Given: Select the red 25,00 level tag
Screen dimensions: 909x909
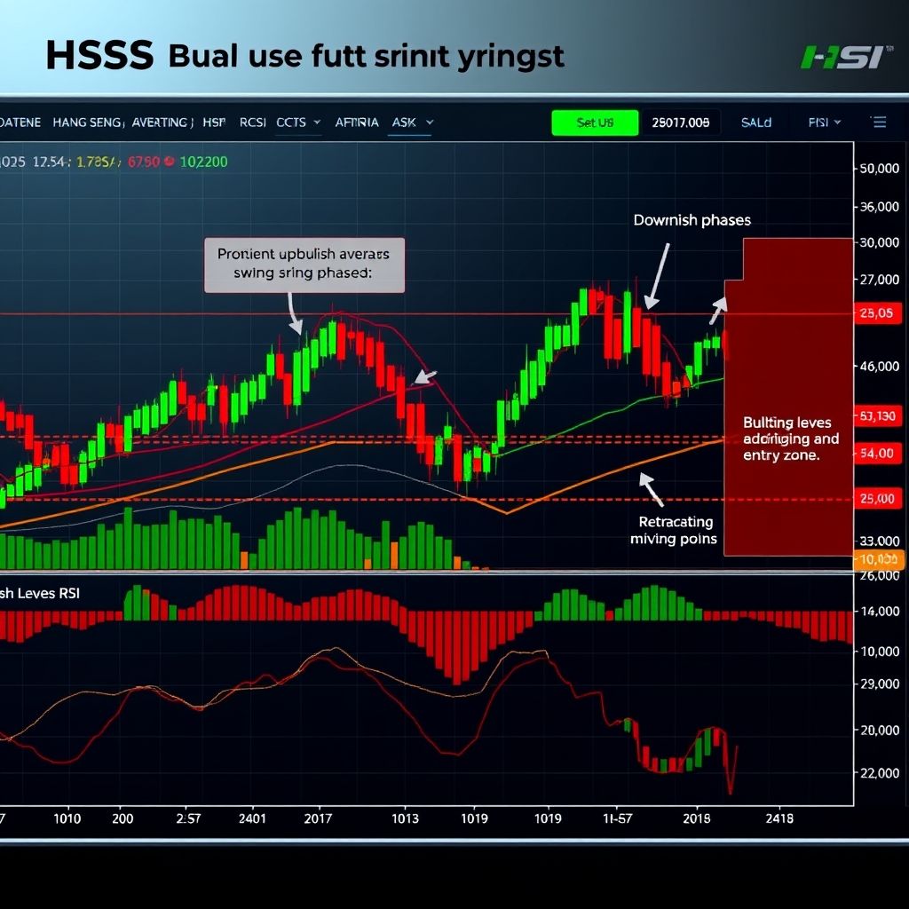Looking at the screenshot, I should coord(876,499).
